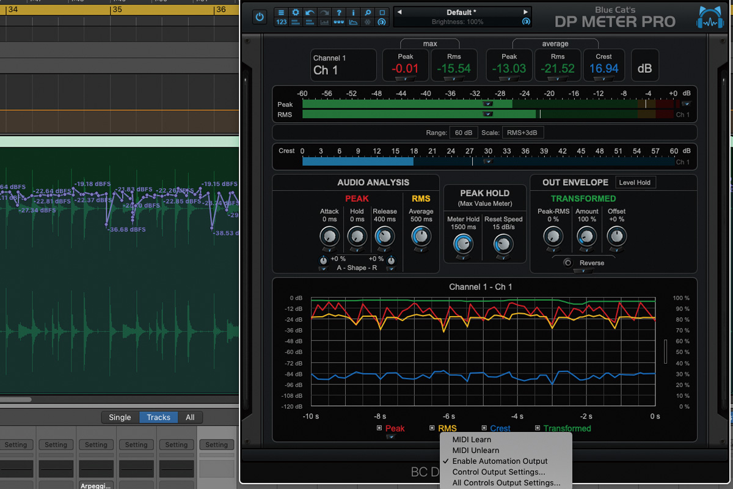Viewport: 733px width, 489px height.
Task: Open the Range 60 dB field
Action: pos(464,133)
